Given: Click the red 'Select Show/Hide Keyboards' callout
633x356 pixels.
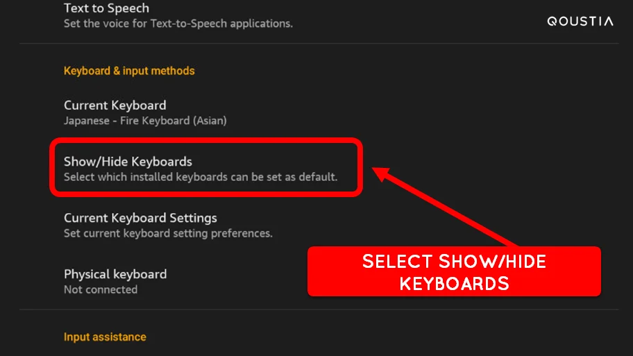Looking at the screenshot, I should 454,271.
